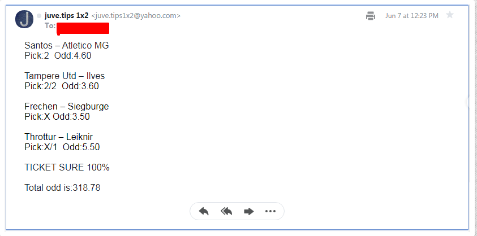This screenshot has width=477, height=236.
Task: Click the To: recipient label
Action: click(50, 26)
